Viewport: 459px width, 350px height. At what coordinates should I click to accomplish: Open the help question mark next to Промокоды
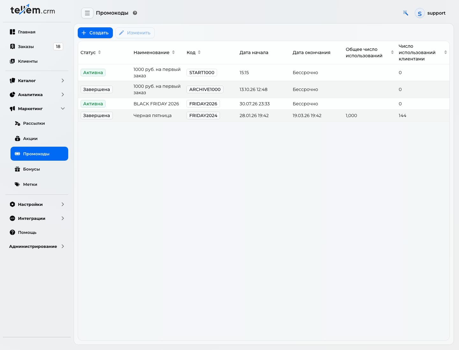(x=135, y=13)
